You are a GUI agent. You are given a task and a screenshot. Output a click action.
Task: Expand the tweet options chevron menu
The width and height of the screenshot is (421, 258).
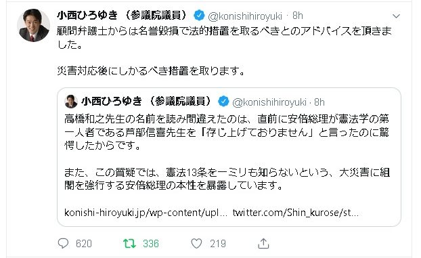click(x=397, y=16)
